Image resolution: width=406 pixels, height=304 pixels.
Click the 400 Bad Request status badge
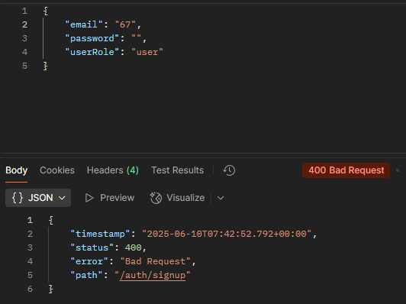coord(346,170)
